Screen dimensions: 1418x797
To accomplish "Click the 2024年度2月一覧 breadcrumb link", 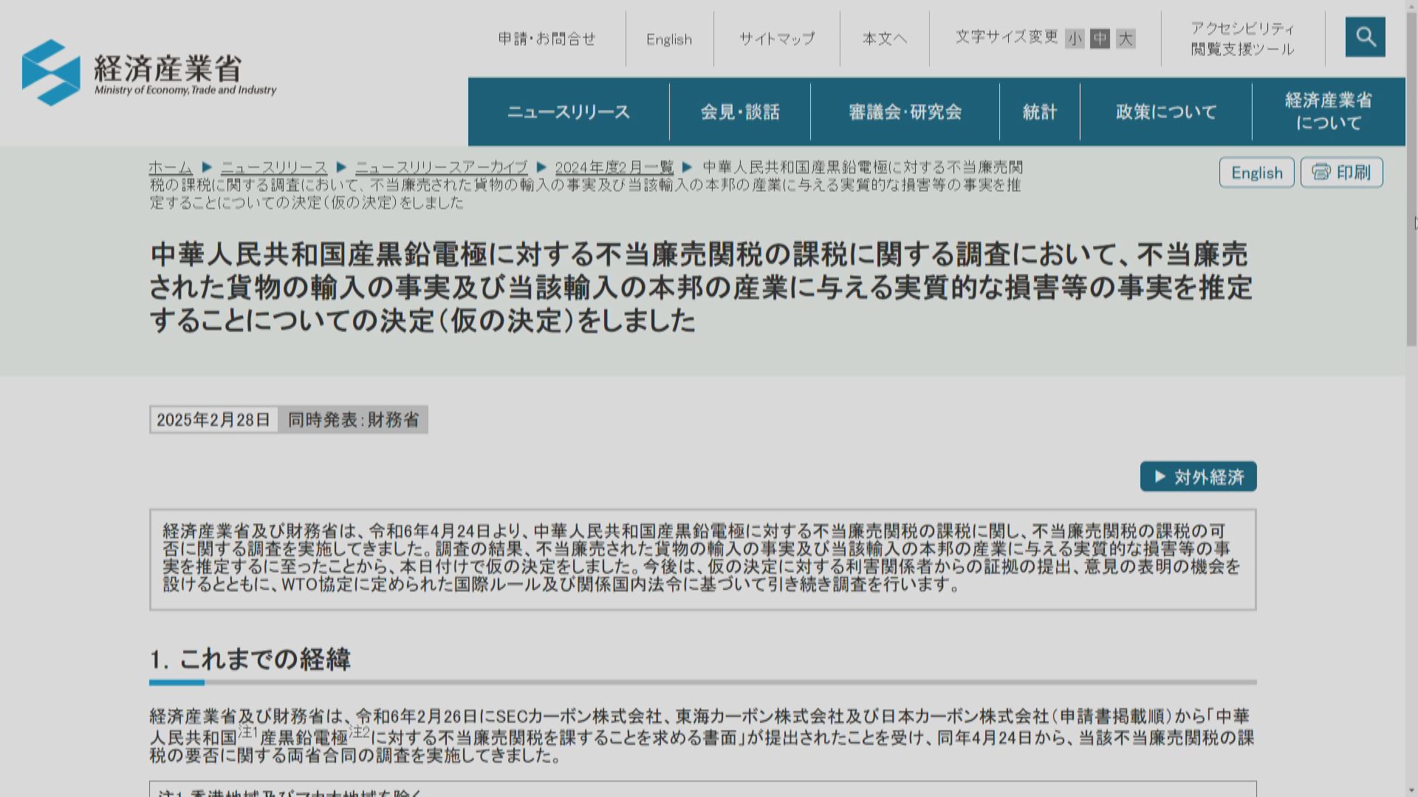I will 614,168.
